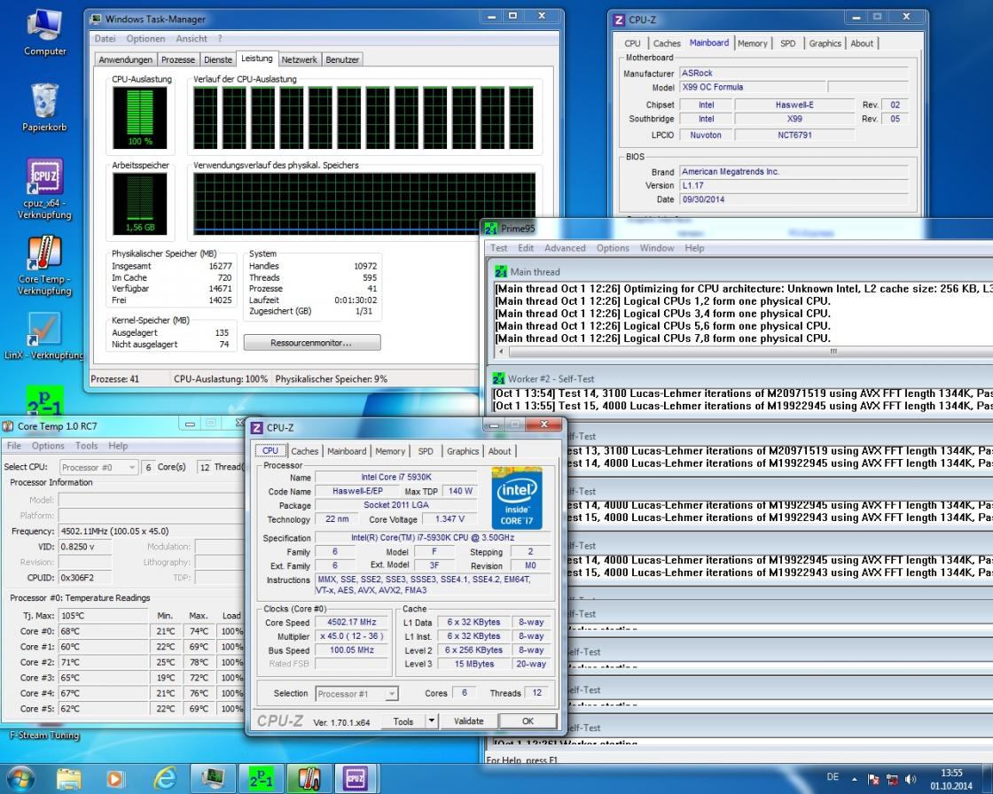Click the Prime95 desktop icon
This screenshot has height=794, width=993.
coord(44,401)
